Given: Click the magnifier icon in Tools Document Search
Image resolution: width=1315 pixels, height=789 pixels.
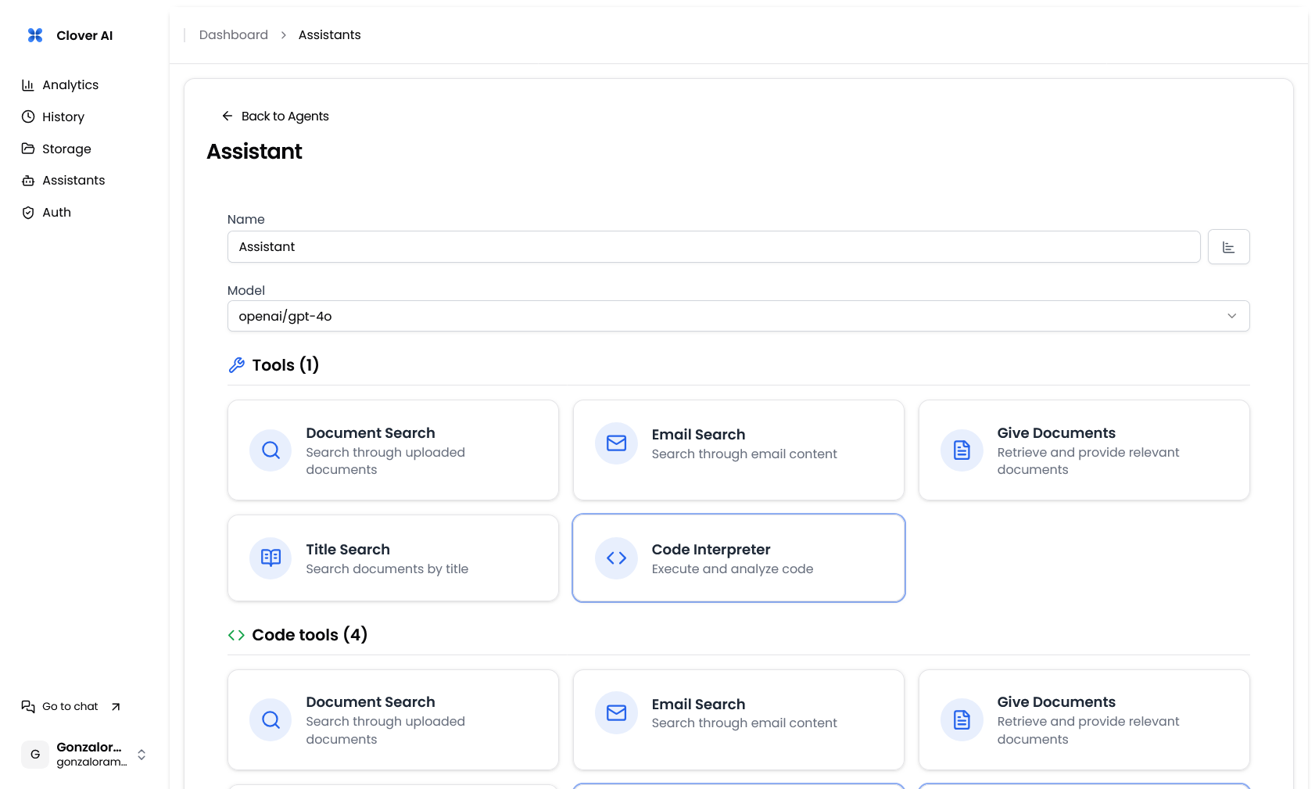Looking at the screenshot, I should [271, 450].
